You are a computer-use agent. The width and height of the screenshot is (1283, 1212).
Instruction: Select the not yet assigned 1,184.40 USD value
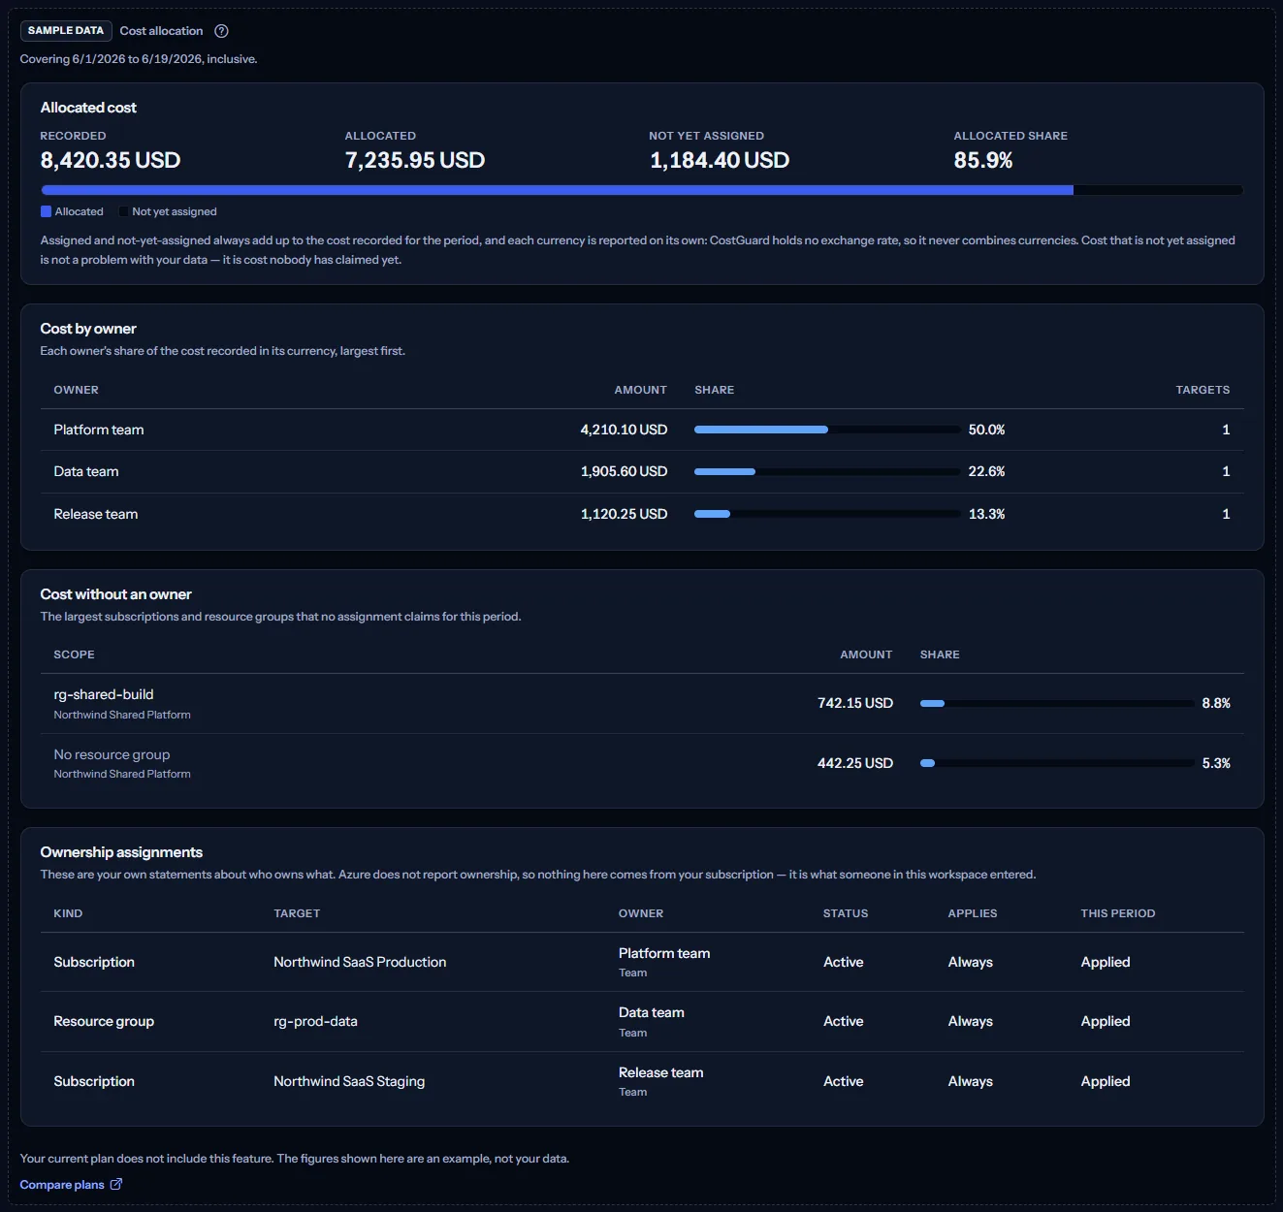(x=720, y=160)
